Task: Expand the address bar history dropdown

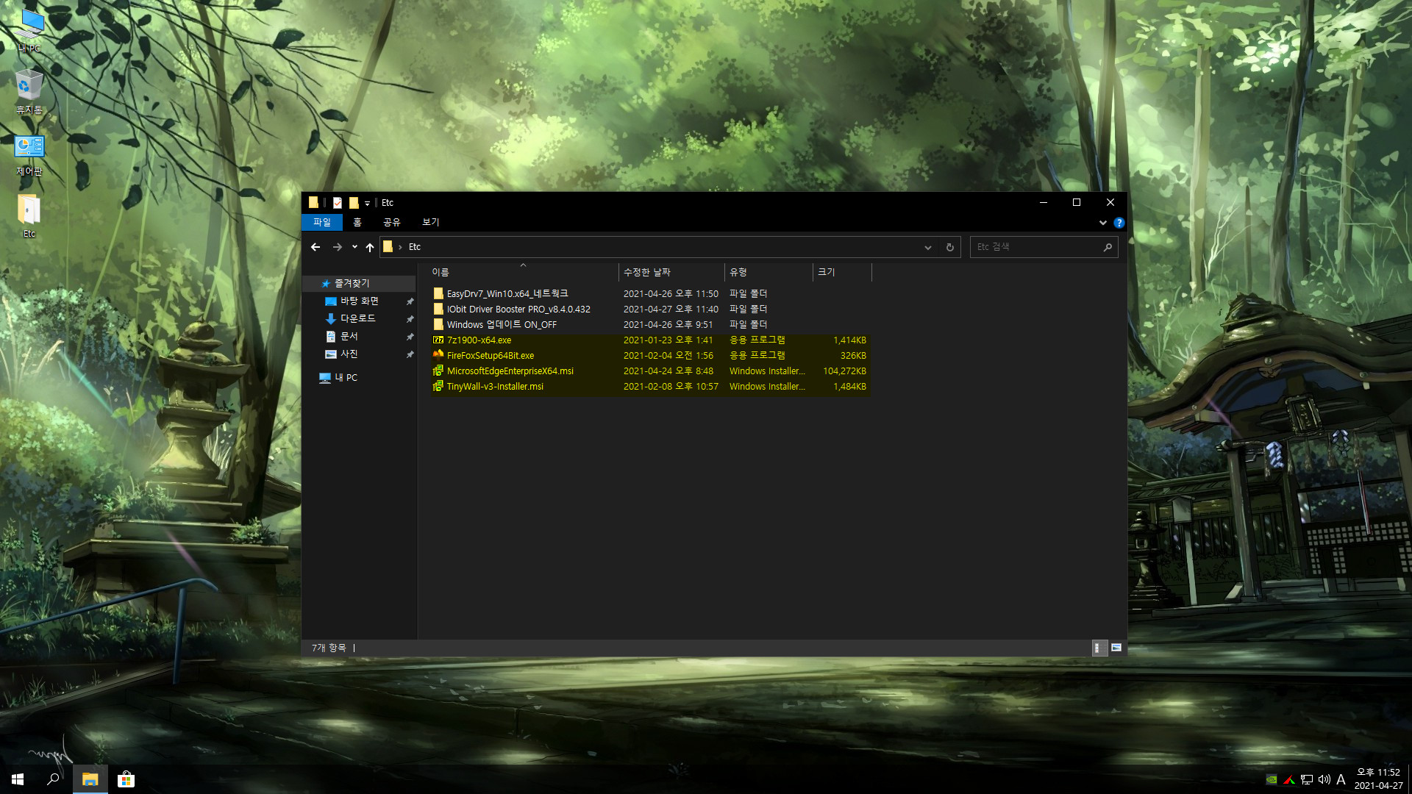Action: [928, 248]
